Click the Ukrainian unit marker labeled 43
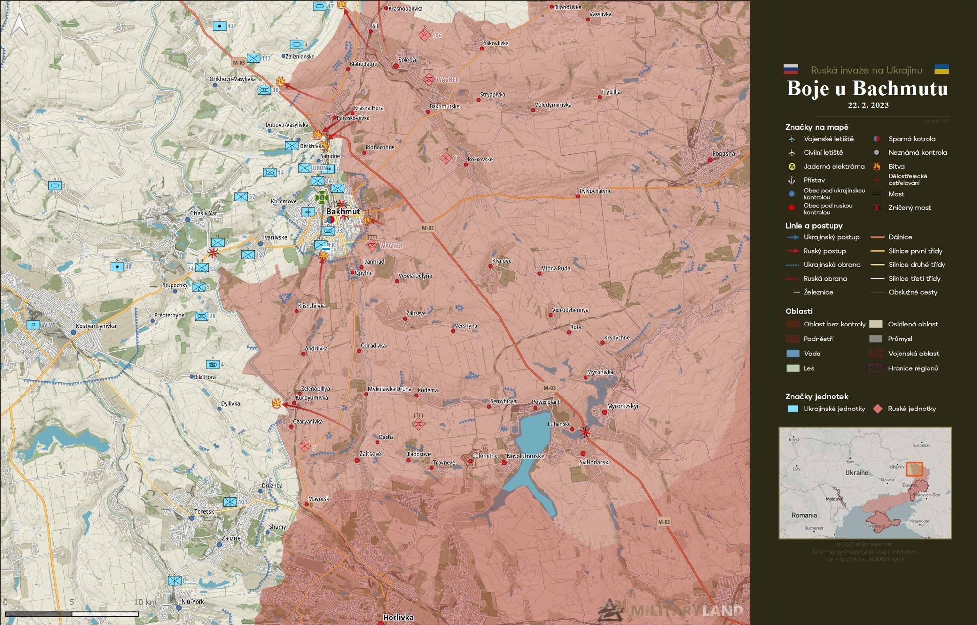 pos(219,26)
